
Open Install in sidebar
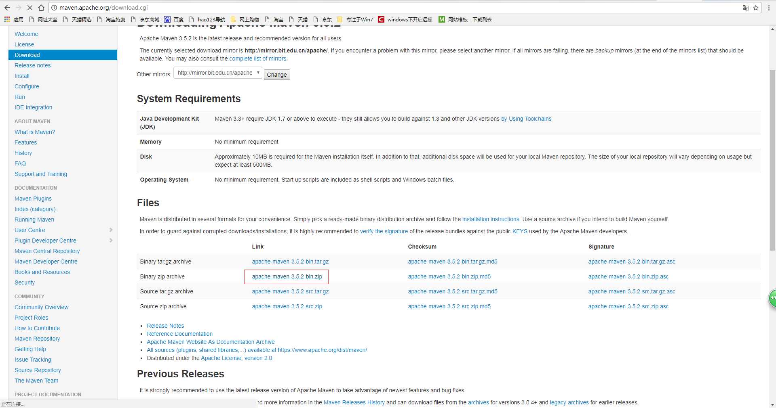pos(22,76)
